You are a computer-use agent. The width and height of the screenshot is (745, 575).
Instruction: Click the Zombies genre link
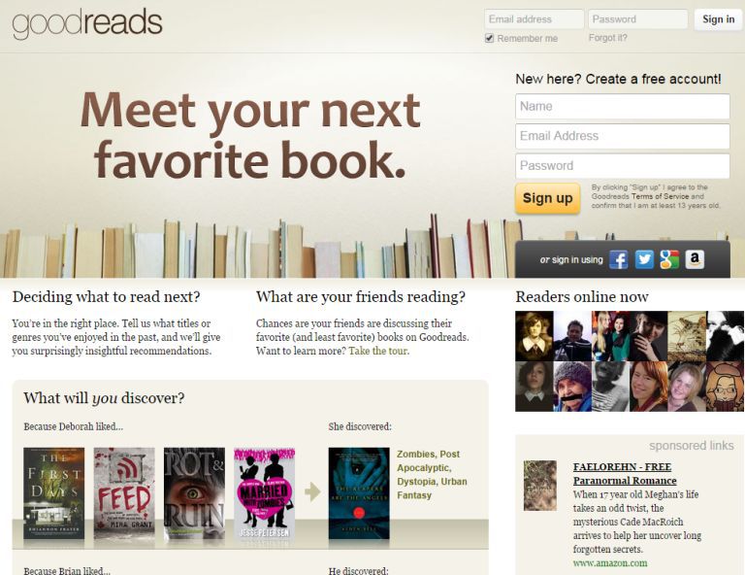pos(416,455)
